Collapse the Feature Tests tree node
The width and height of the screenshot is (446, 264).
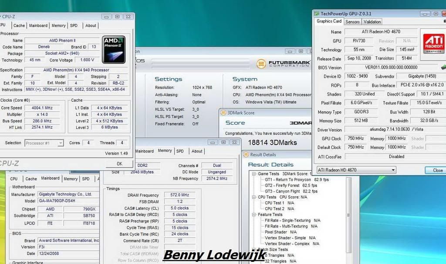tap(254, 214)
